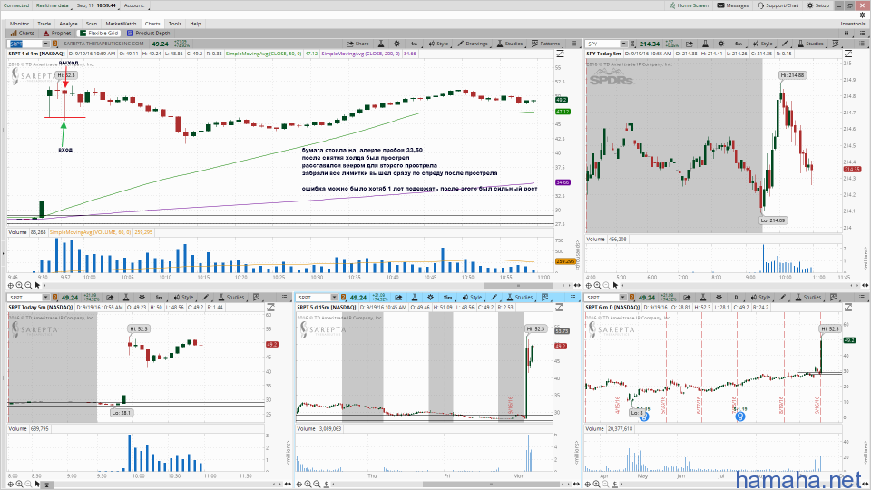Click the SRPT symbol input field
The width and height of the screenshot is (871, 490).
pos(25,44)
